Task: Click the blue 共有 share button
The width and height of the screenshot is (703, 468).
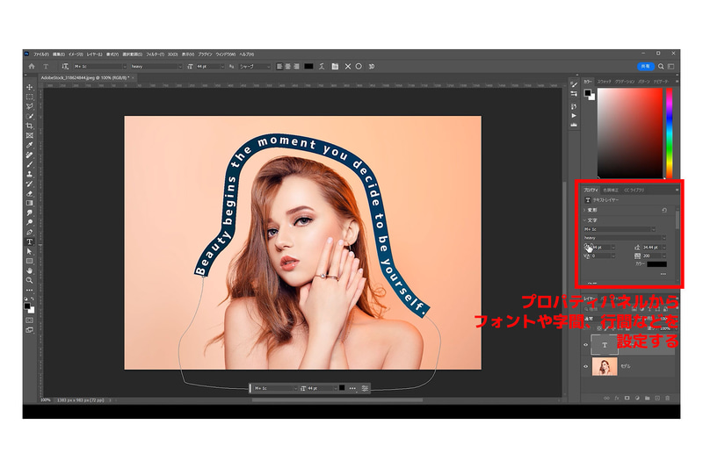Action: click(645, 66)
